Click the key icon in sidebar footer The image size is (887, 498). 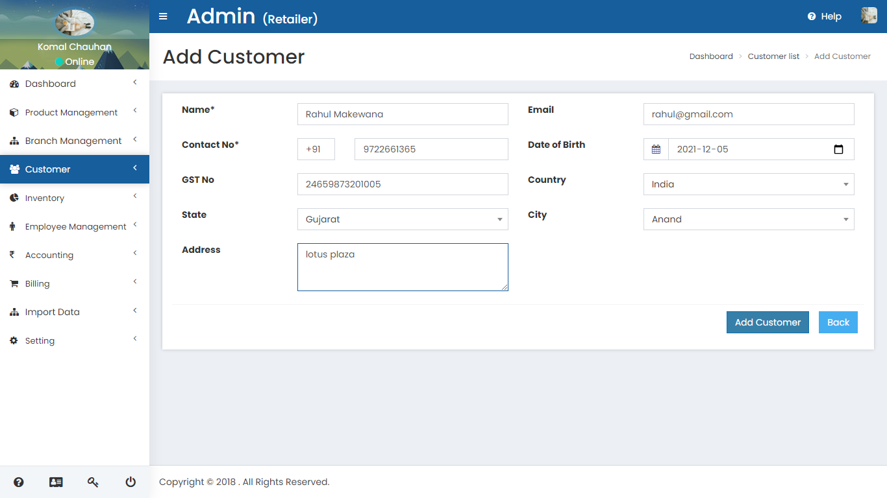(x=93, y=482)
